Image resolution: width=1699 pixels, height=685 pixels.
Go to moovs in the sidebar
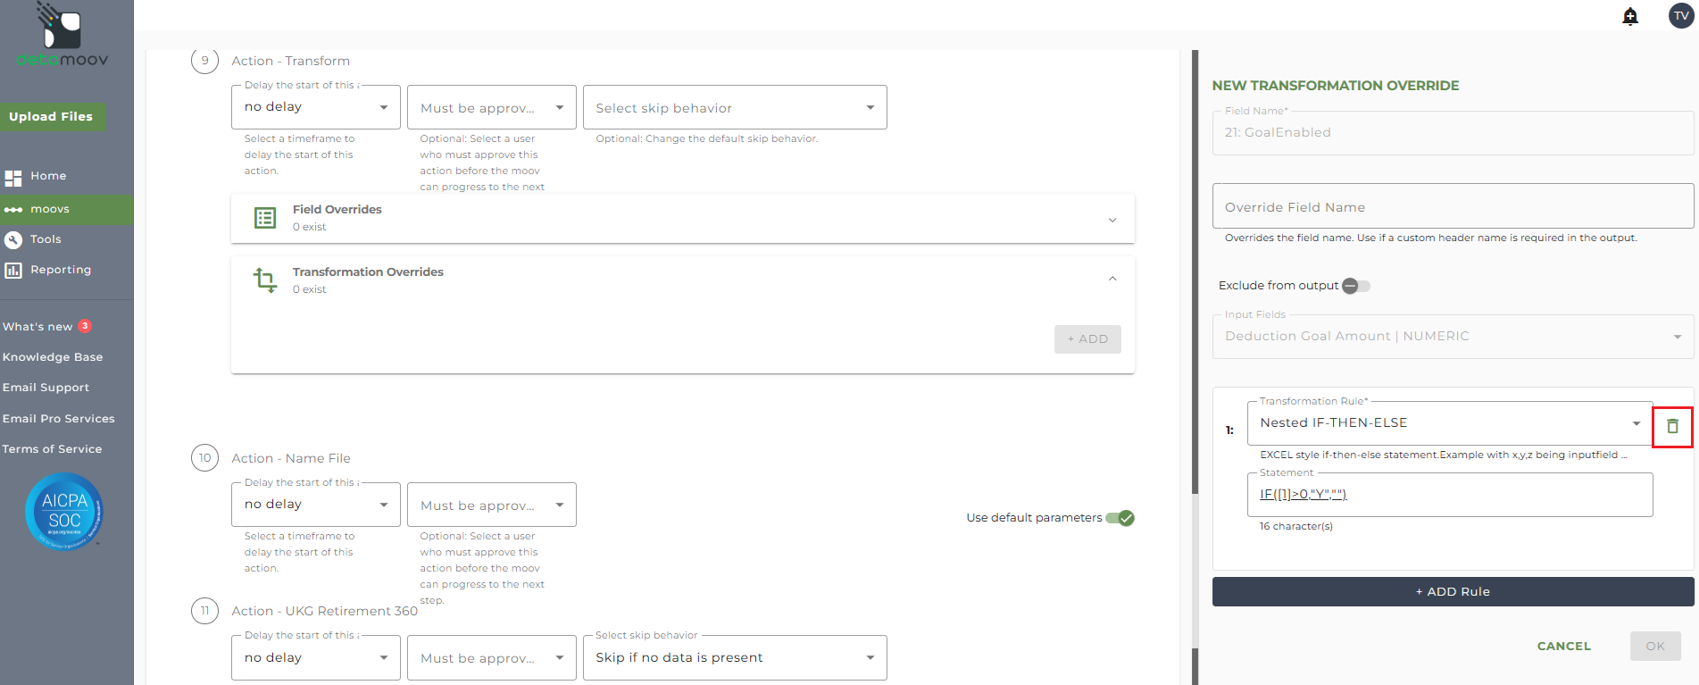[x=50, y=209]
